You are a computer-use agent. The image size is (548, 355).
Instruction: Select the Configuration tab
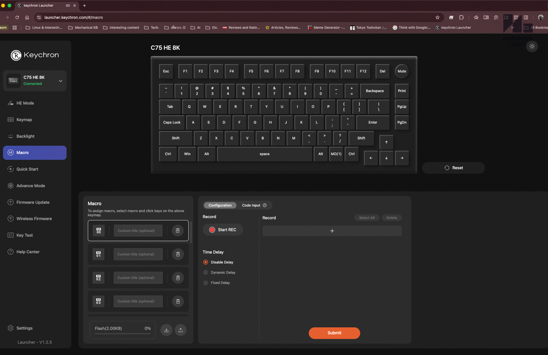click(x=220, y=205)
